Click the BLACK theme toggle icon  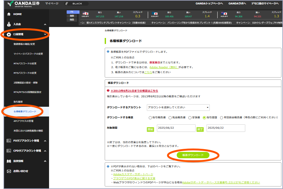67,3
